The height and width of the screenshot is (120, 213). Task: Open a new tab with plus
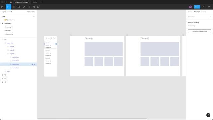pyautogui.click(x=42, y=2)
